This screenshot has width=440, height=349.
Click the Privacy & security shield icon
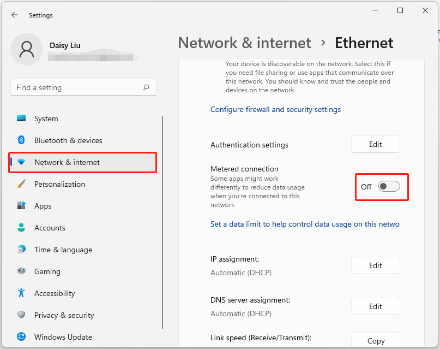pos(21,315)
